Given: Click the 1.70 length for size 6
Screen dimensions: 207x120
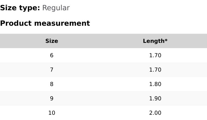Looking at the screenshot, I should pos(155,55).
